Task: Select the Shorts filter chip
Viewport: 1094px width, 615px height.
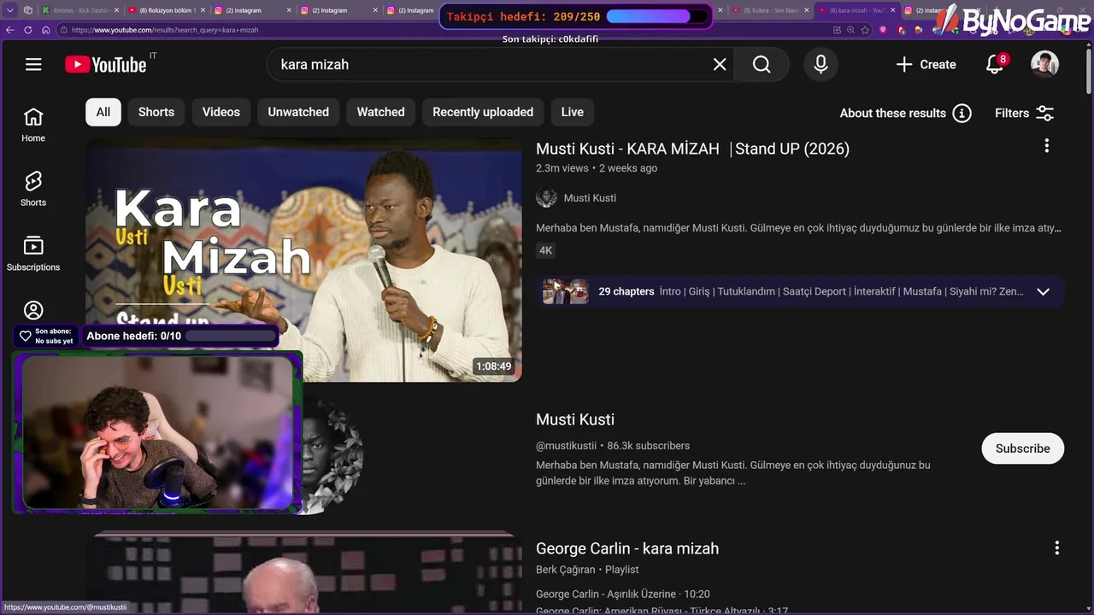Action: [x=156, y=112]
